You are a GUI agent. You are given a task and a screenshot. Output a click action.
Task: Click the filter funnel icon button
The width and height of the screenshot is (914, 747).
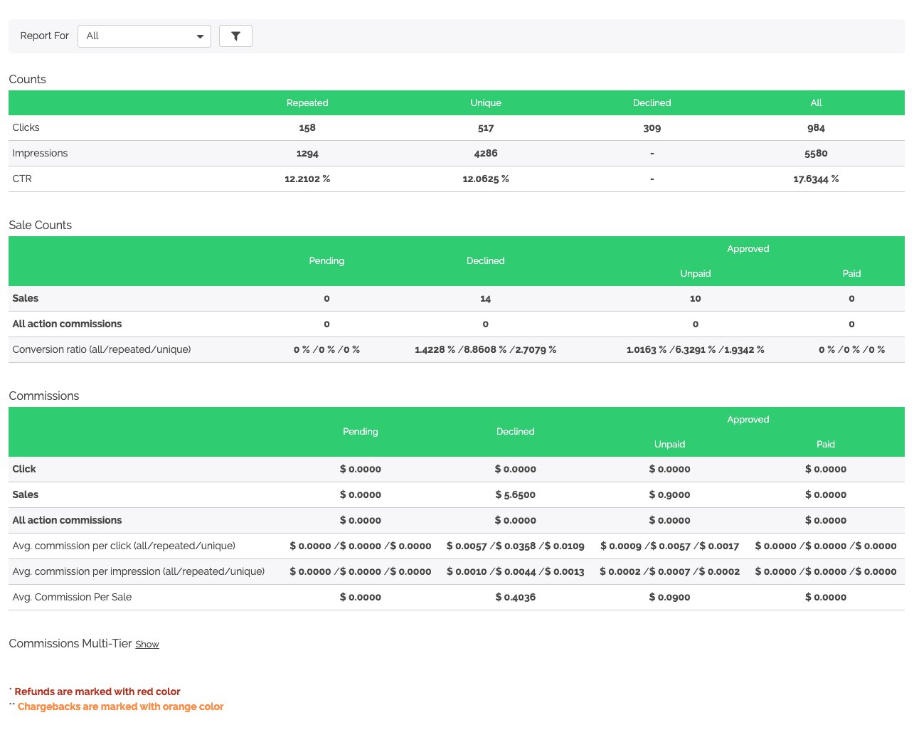(235, 36)
